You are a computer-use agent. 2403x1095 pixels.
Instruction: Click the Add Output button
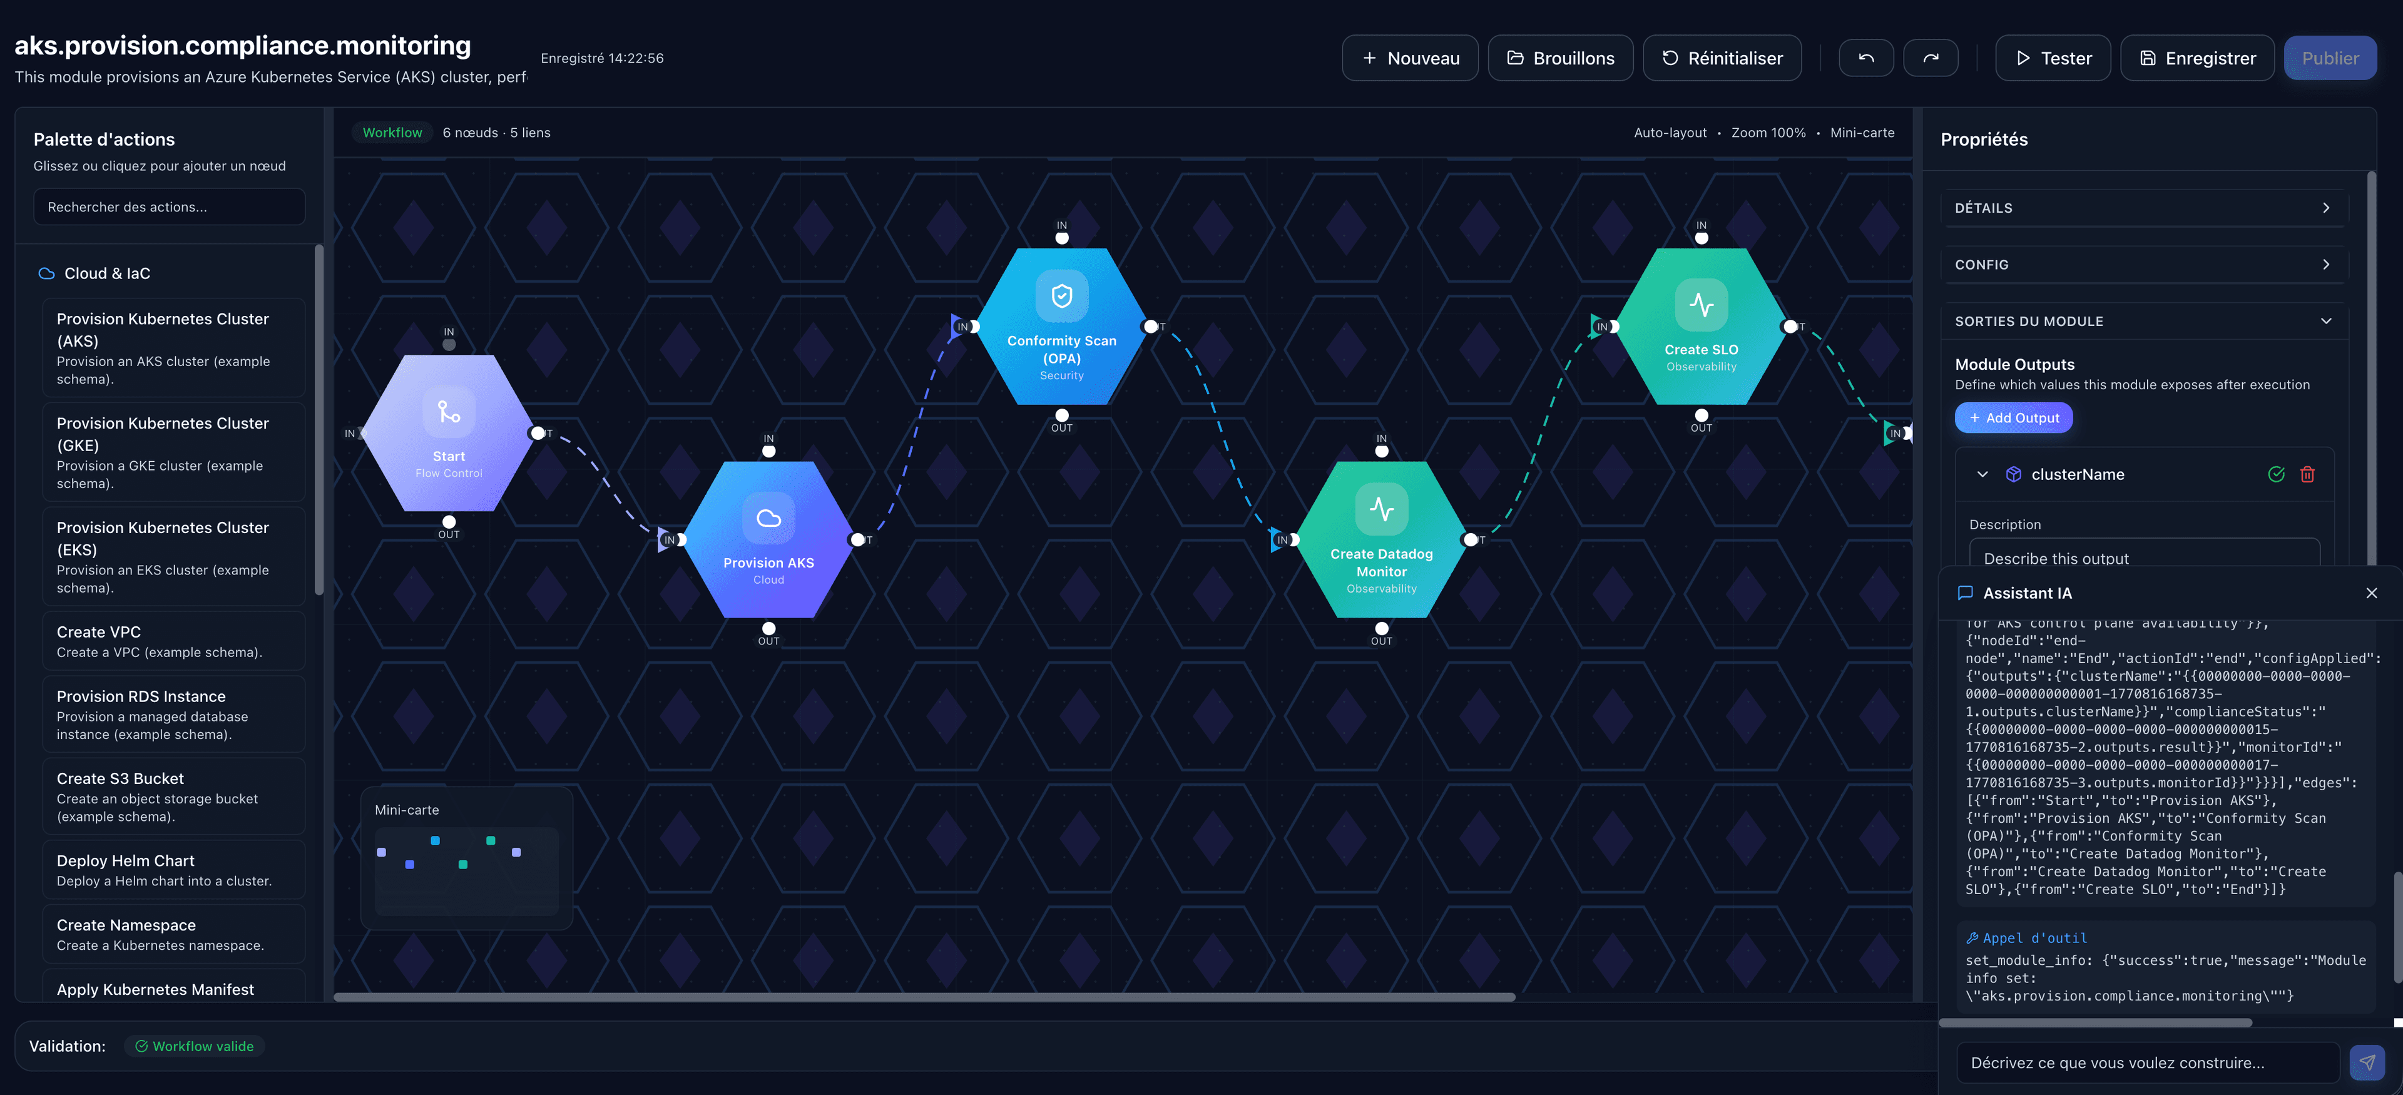tap(2013, 418)
